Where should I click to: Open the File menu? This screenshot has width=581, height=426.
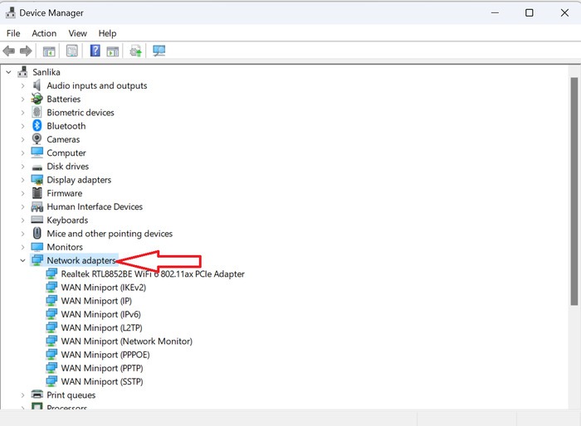[13, 33]
